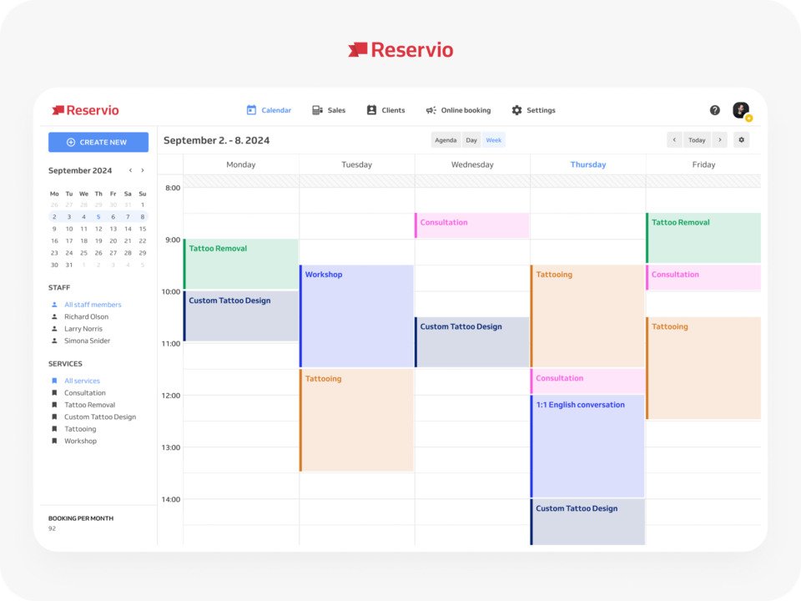801x601 pixels.
Task: Open Sales from the top navigation
Action: [329, 110]
